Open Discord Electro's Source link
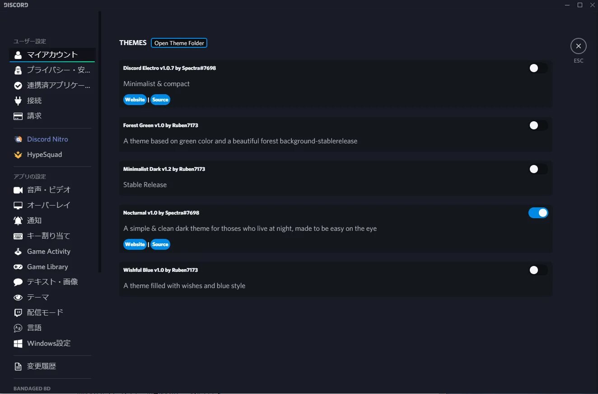 tap(160, 100)
